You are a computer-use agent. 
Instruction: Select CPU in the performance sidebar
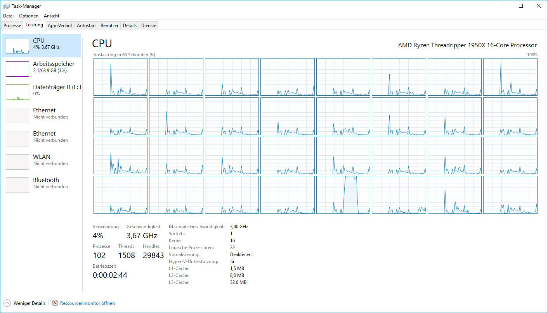coord(42,46)
